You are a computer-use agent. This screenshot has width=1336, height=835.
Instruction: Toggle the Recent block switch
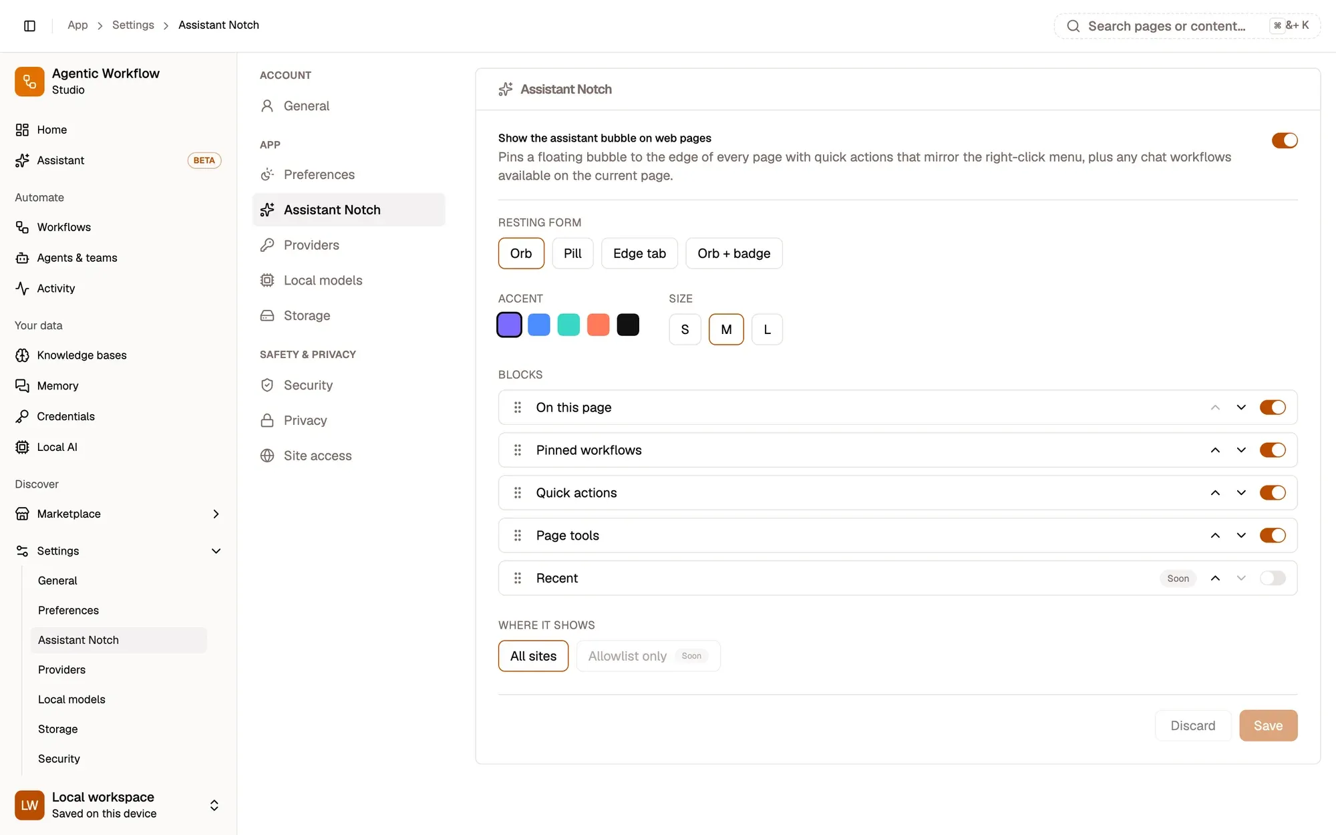pos(1273,578)
